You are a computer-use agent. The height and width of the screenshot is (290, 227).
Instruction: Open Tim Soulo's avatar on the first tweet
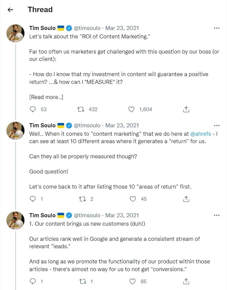tap(15, 33)
